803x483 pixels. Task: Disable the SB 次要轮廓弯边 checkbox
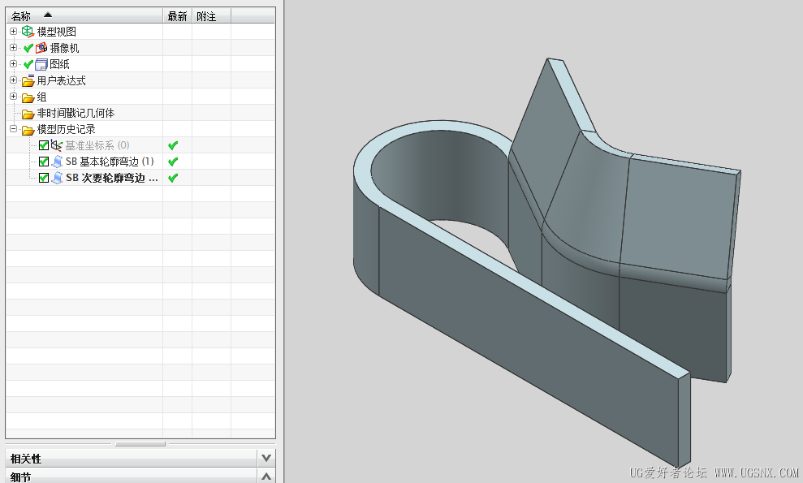click(44, 178)
